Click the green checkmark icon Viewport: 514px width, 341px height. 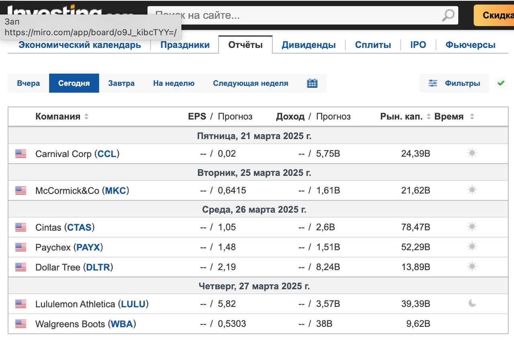pos(501,83)
